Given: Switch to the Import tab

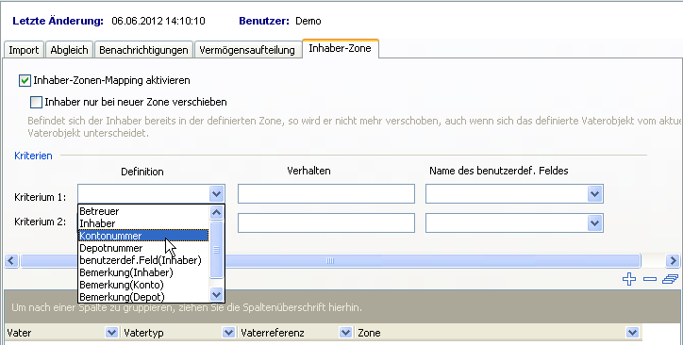Looking at the screenshot, I should pos(24,50).
